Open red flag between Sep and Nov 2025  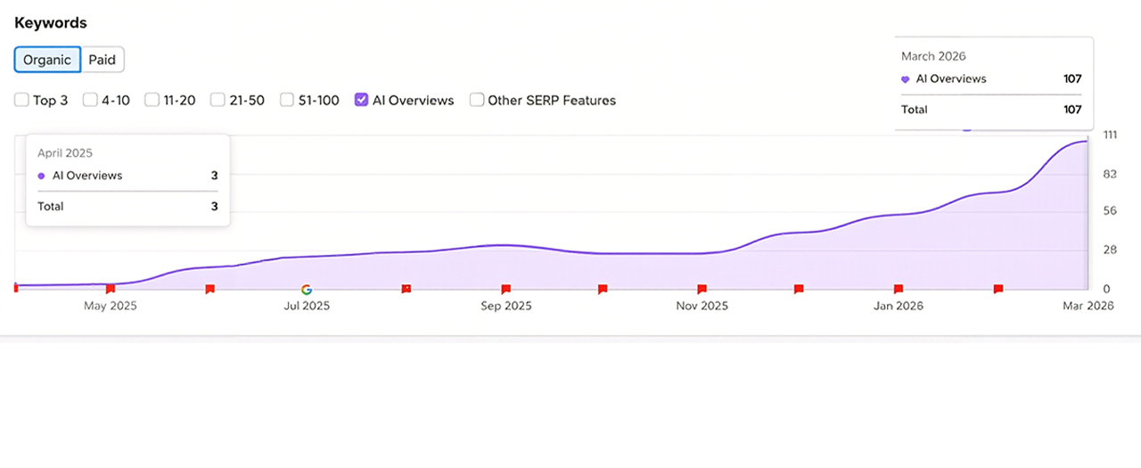pyautogui.click(x=603, y=289)
